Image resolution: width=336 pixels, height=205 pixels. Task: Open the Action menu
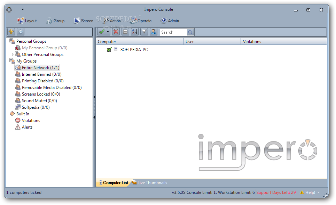point(112,21)
